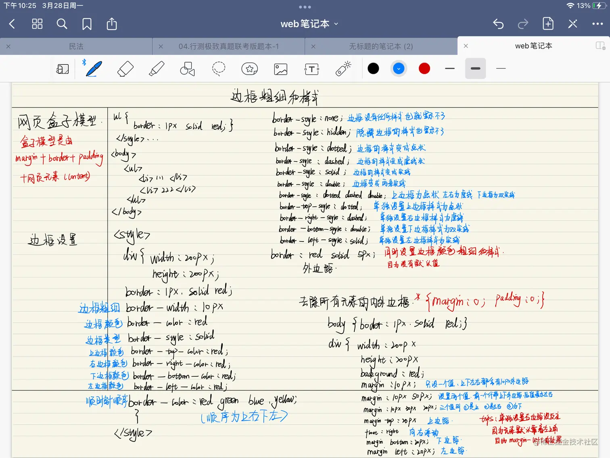Select the thickest stroke width

[x=476, y=69]
